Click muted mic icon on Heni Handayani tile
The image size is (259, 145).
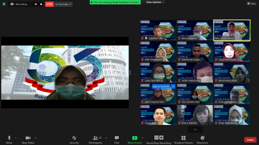click(x=216, y=59)
